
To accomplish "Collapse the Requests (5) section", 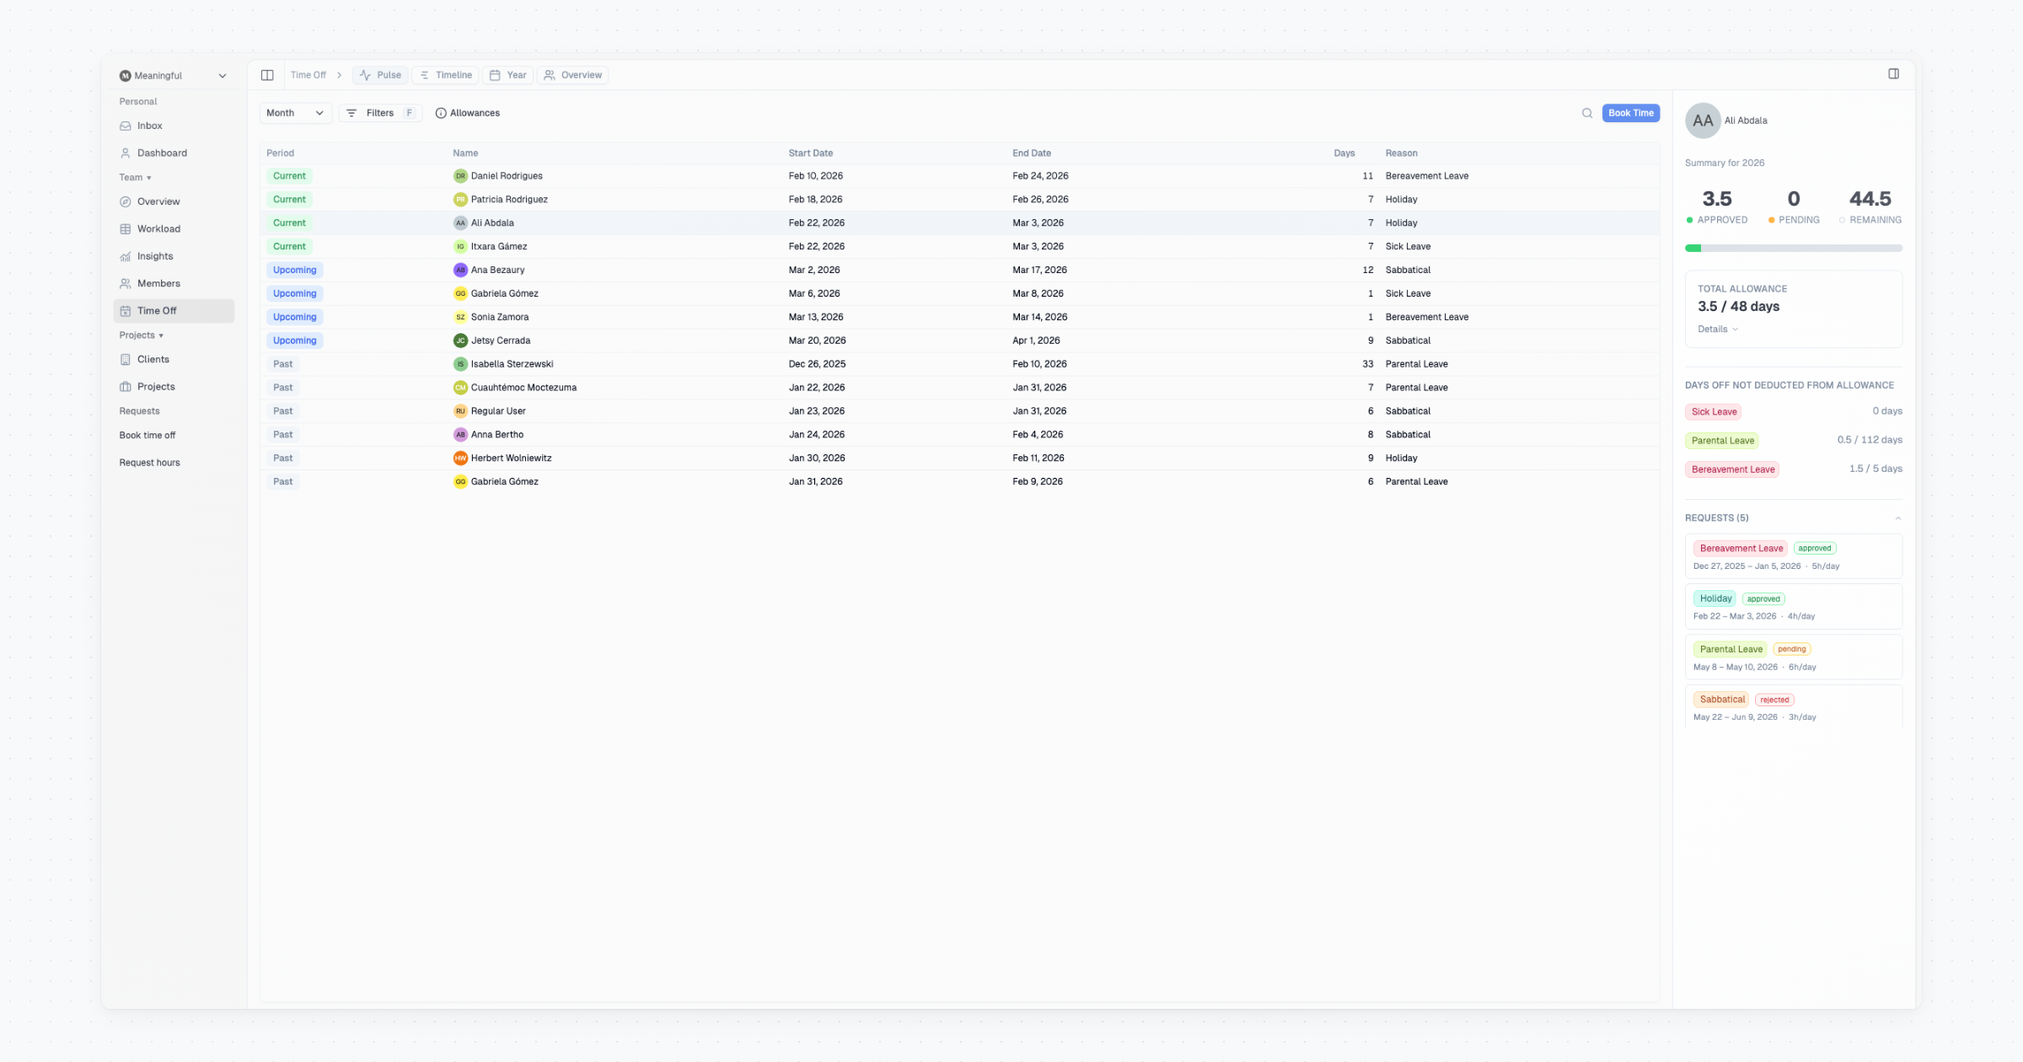I will (x=1897, y=518).
